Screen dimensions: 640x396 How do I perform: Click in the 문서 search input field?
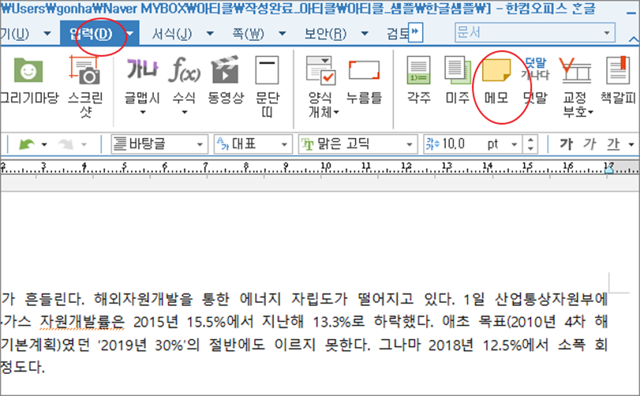pyautogui.click(x=528, y=33)
